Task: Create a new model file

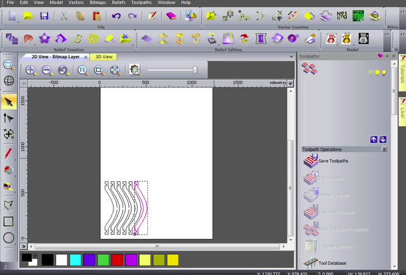Action: tap(12, 16)
